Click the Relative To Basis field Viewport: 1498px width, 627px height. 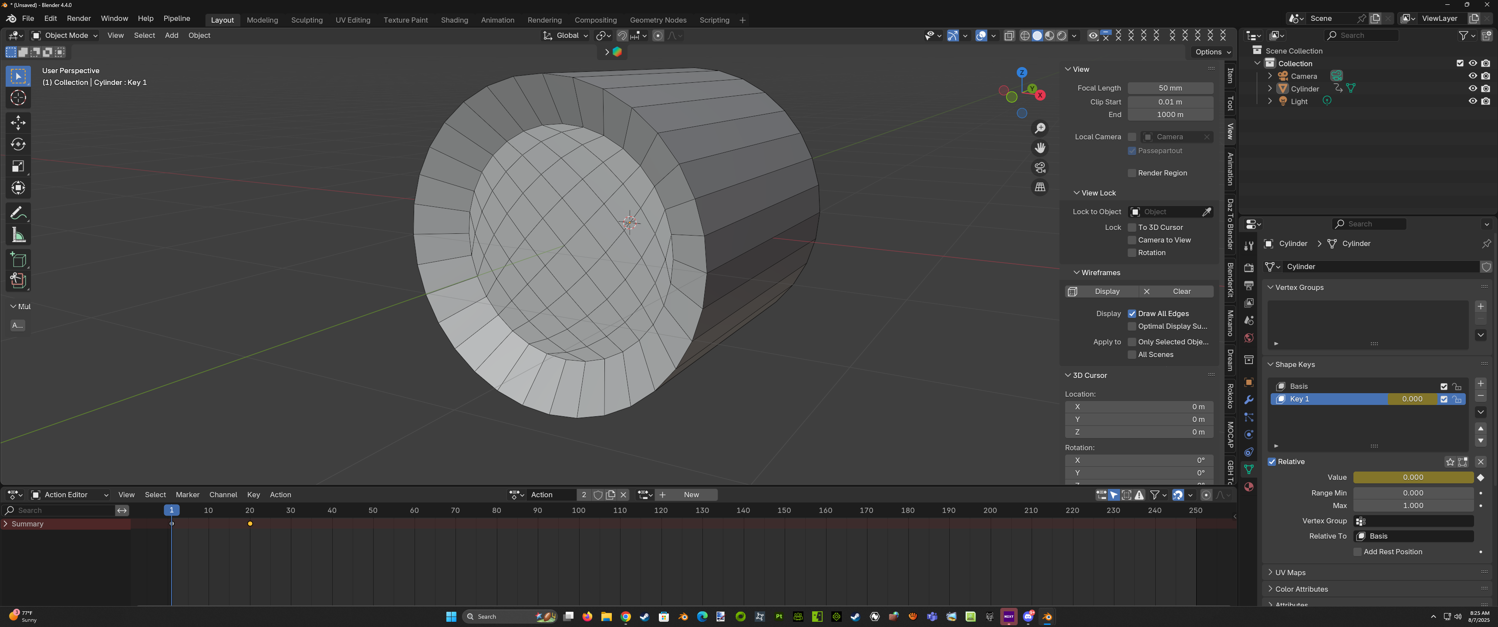coord(1413,536)
